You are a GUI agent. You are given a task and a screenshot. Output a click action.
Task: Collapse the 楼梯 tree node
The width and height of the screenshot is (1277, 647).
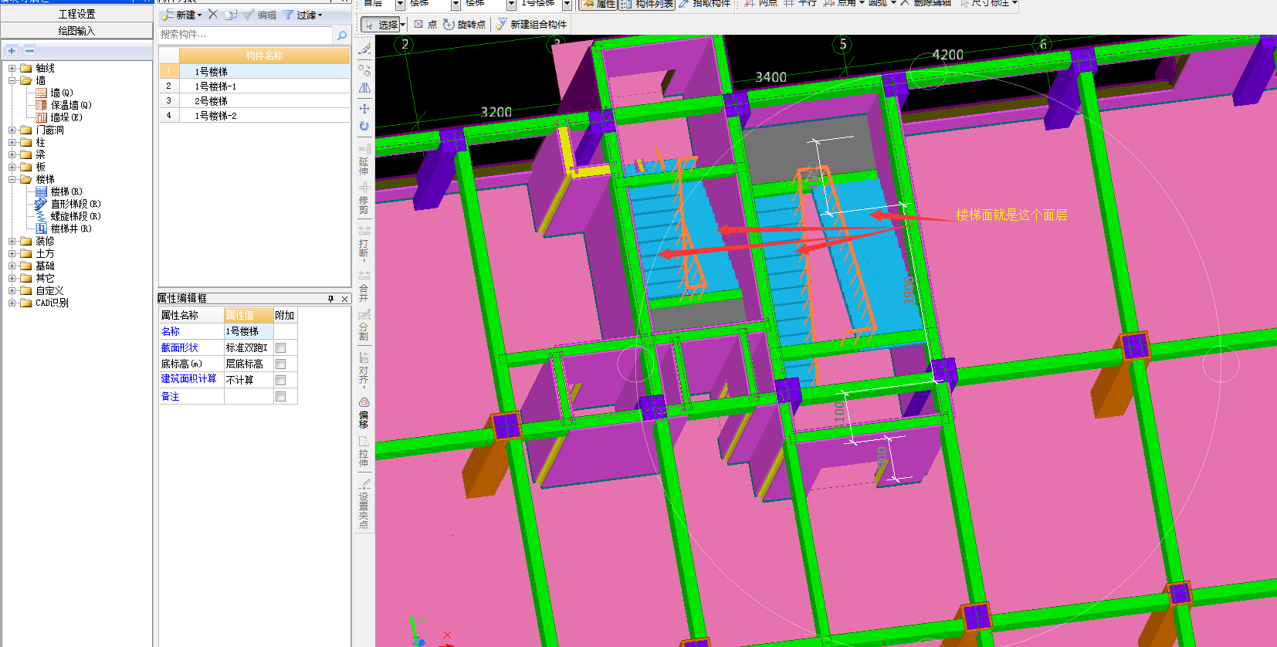[12, 179]
